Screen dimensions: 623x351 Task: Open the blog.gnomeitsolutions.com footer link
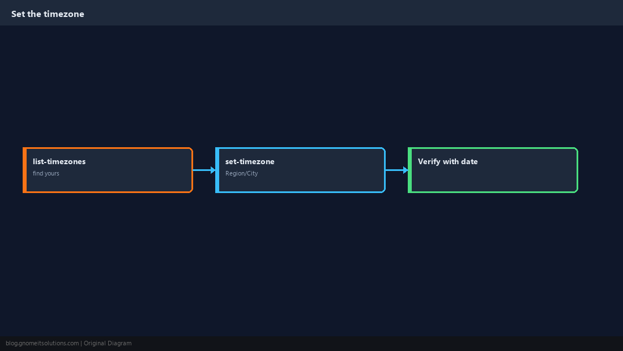click(x=42, y=344)
